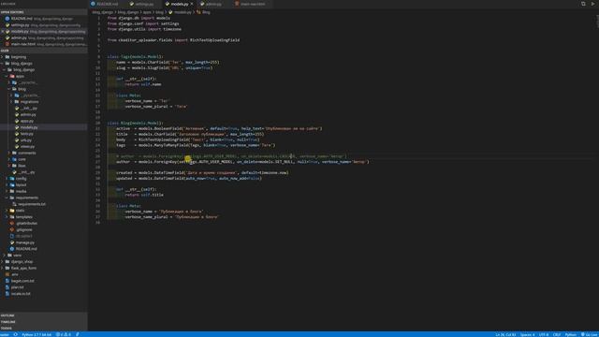Click the models.py breadcrumb item
The height and width of the screenshot is (337, 599).
tap(181, 12)
